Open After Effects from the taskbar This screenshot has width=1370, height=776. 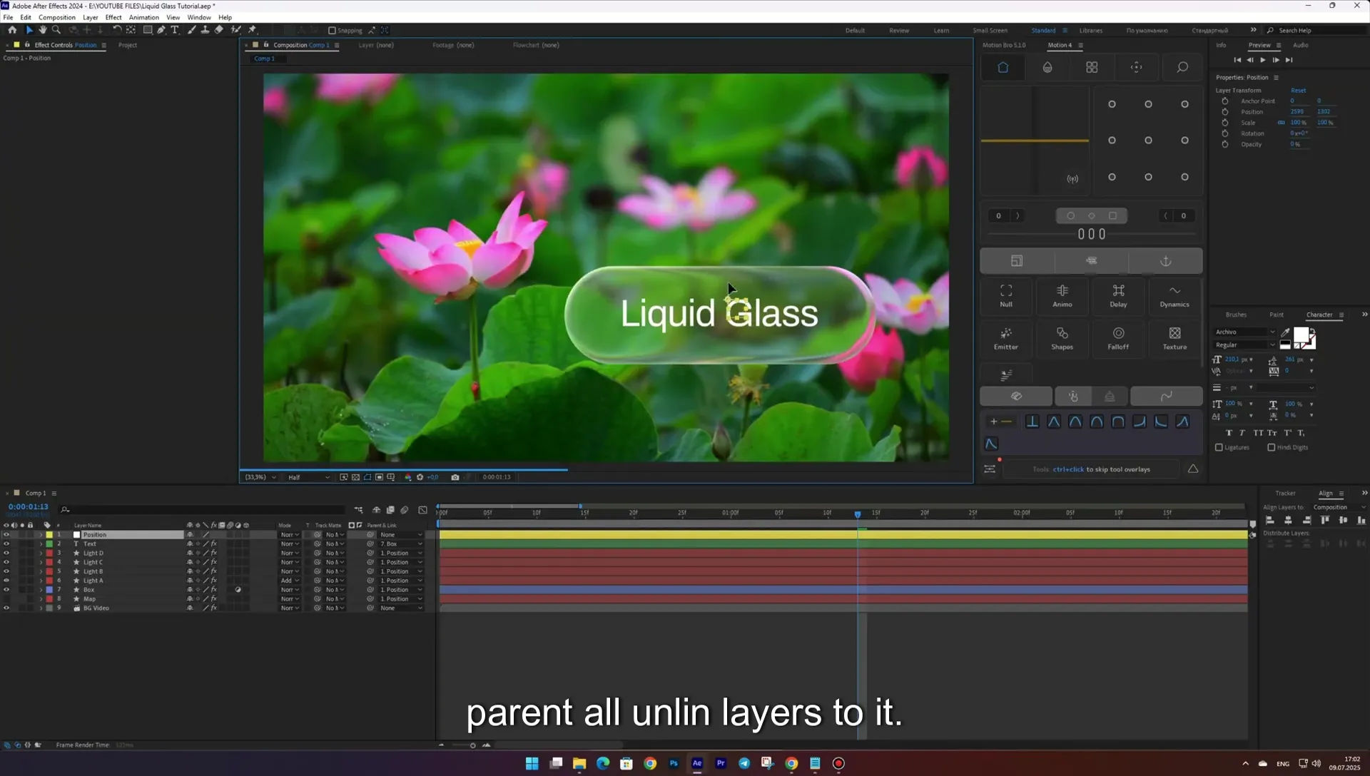point(697,763)
